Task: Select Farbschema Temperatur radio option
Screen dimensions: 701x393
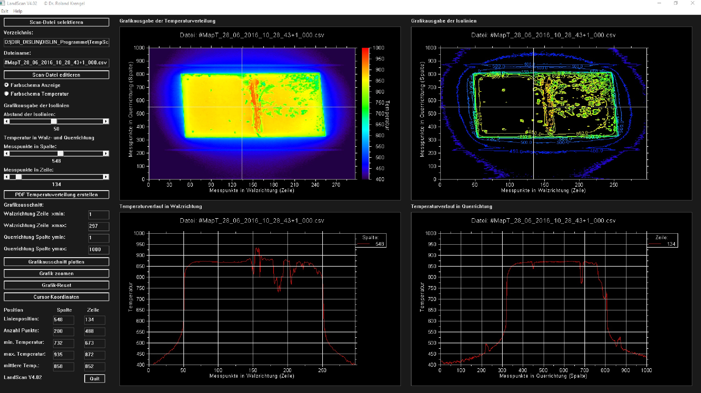Action: (7, 94)
